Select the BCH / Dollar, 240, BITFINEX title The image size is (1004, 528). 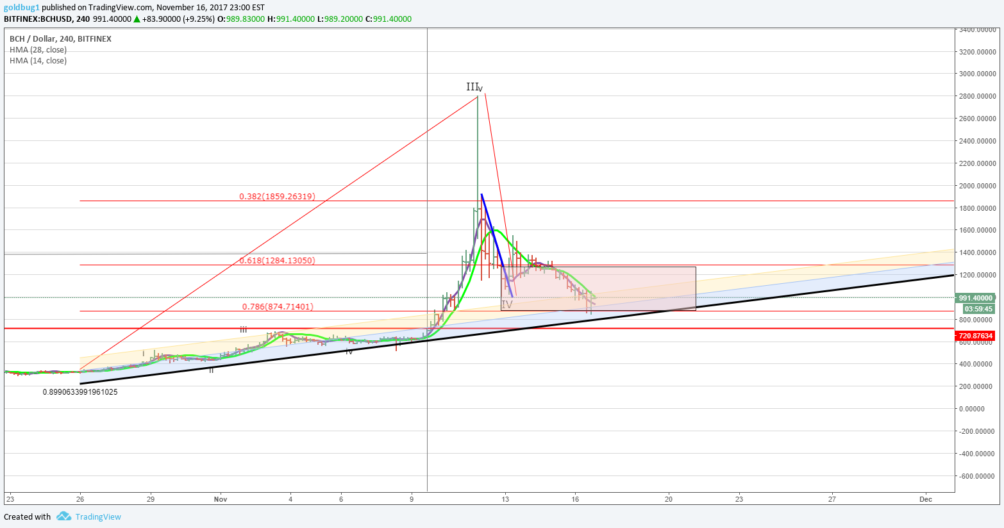tap(60, 39)
